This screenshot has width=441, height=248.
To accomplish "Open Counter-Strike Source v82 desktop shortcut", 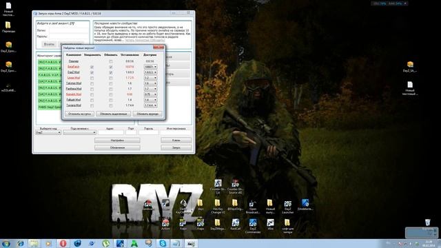I will coord(236,187).
